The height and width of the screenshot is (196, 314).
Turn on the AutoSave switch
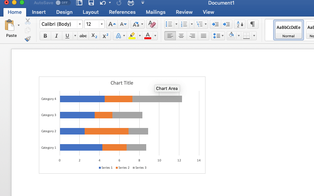pos(63,3)
